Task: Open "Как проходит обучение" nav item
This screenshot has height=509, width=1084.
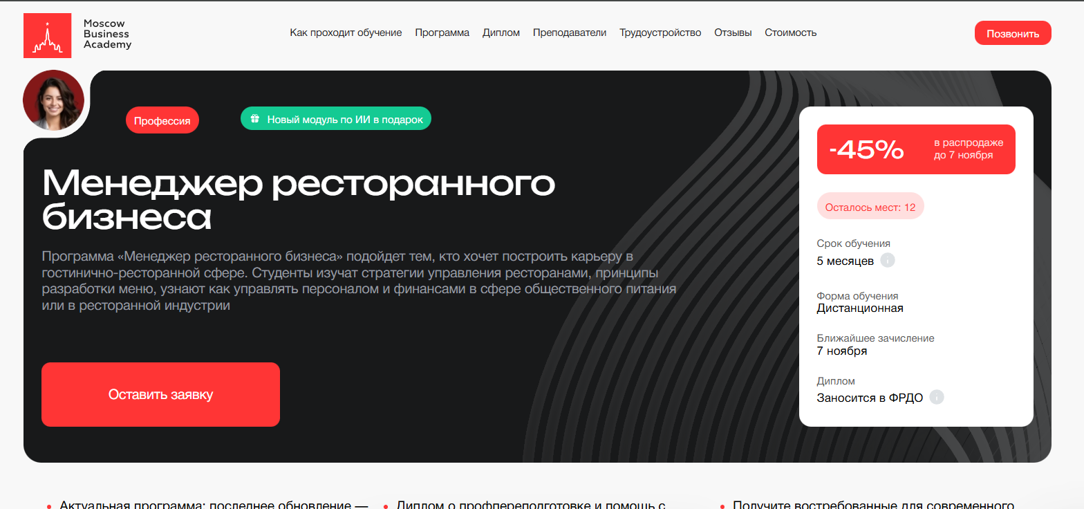Action: click(x=346, y=33)
